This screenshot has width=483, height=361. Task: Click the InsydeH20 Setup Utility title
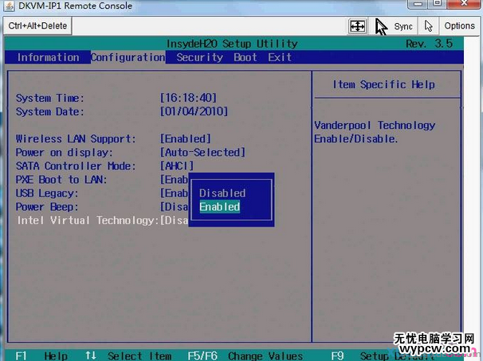[232, 44]
